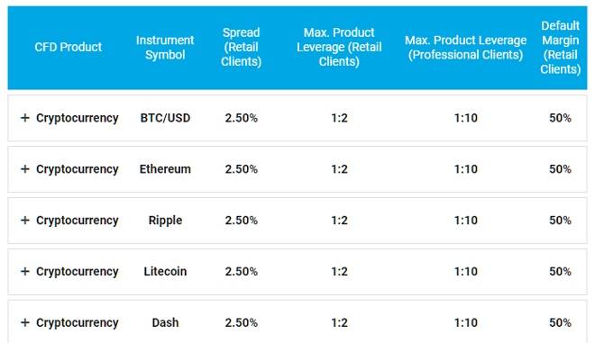Click the Instrument Symbol column header
The height and width of the screenshot is (343, 595).
165,48
